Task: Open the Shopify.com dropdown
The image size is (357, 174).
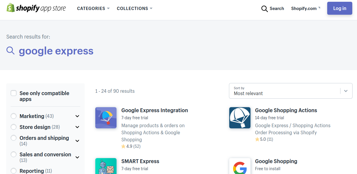Action: point(306,9)
